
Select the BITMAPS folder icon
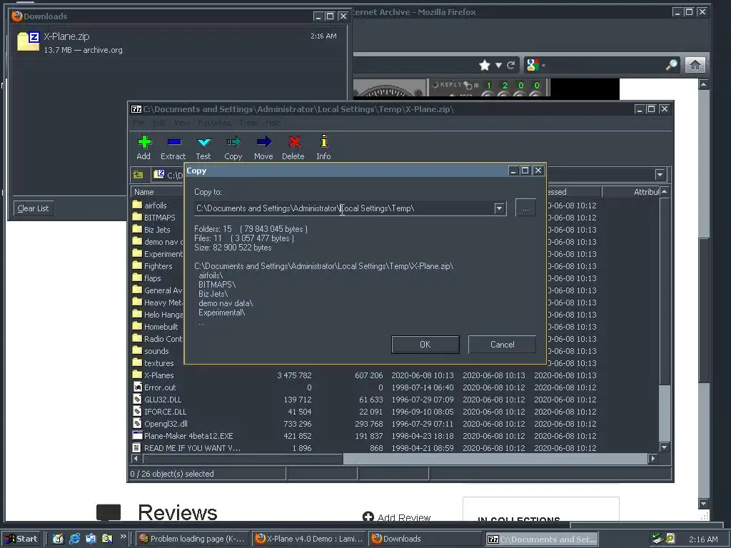[137, 217]
